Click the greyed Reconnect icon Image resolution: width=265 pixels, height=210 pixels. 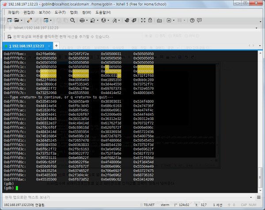click(x=37, y=20)
